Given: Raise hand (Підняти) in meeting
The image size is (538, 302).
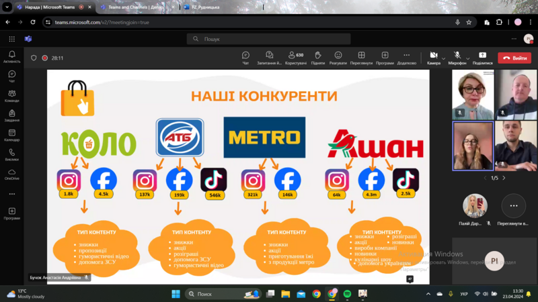Looking at the screenshot, I should (x=317, y=58).
